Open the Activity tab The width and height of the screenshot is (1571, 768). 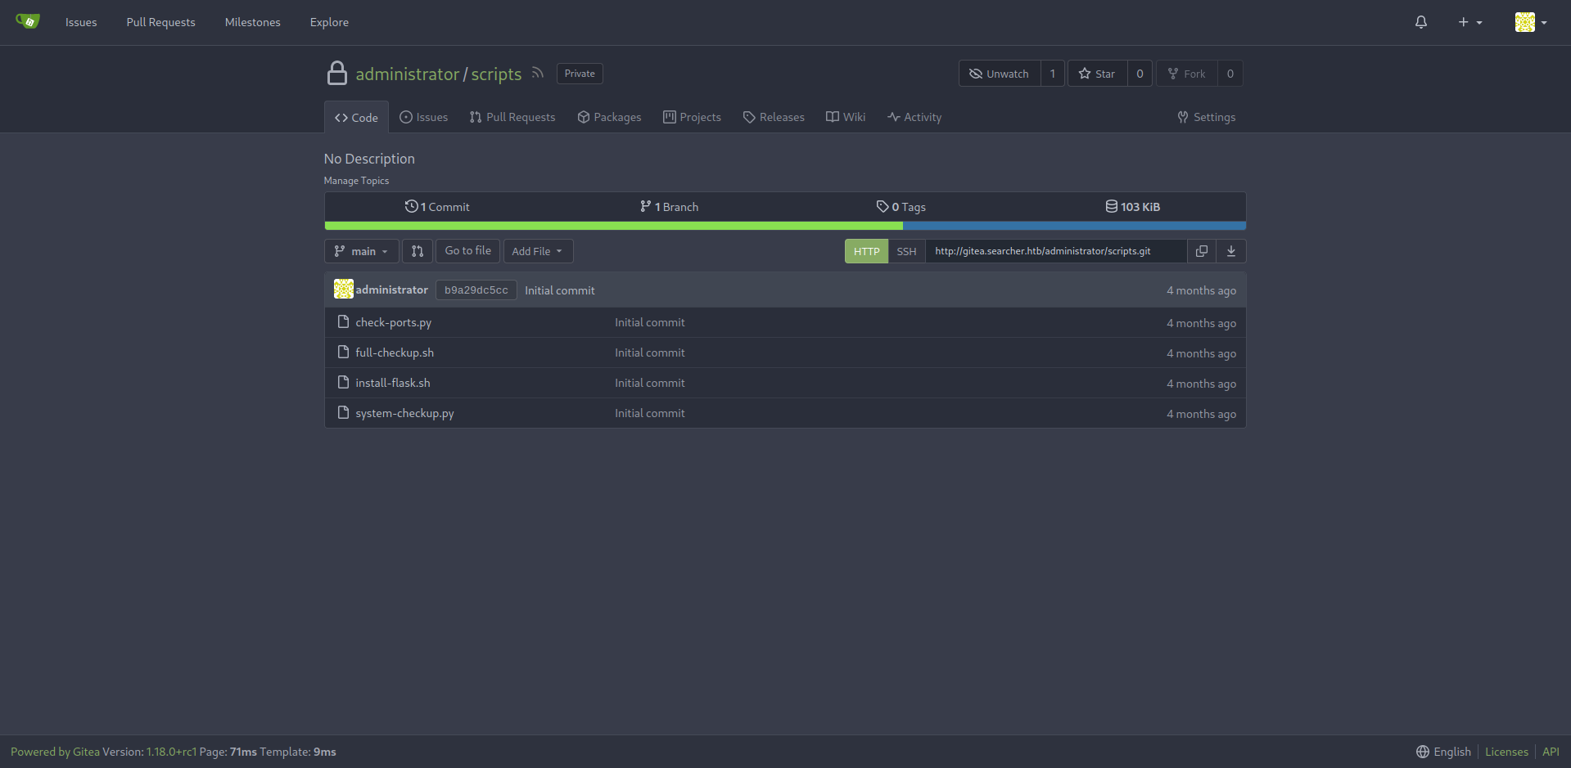pos(914,117)
